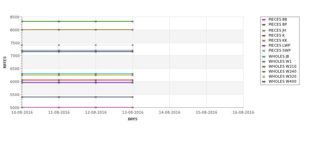Click the WHOLES JB cyan legend marker

tap(264, 57)
